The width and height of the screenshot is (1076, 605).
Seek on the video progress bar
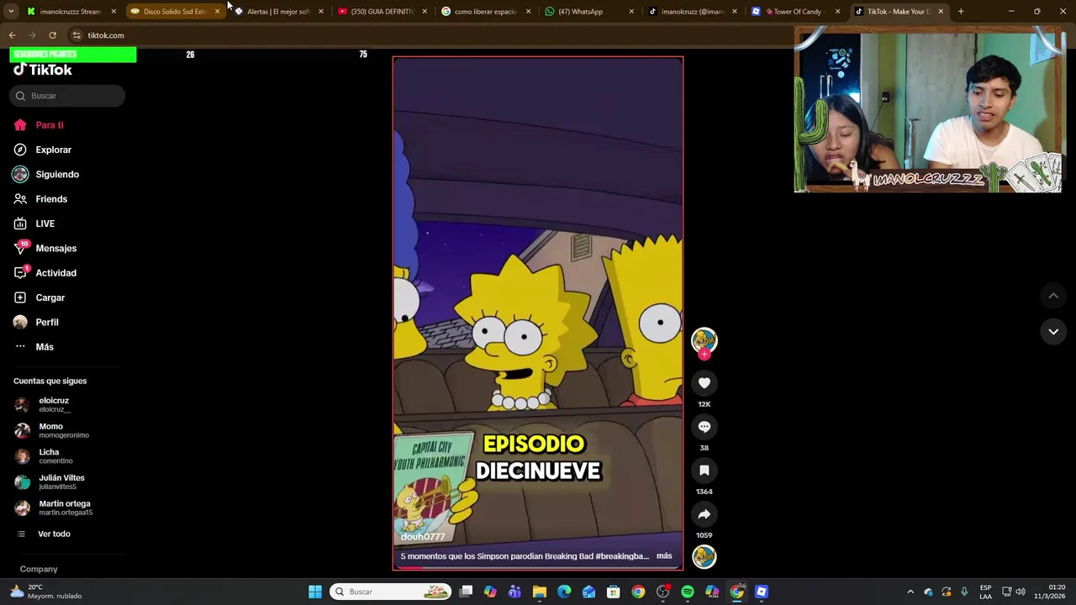point(538,568)
